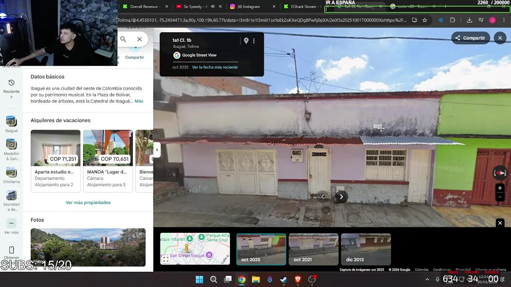The height and width of the screenshot is (287, 511).
Task: Select oct 2021 imagery thumbnail
Action: [x=313, y=249]
